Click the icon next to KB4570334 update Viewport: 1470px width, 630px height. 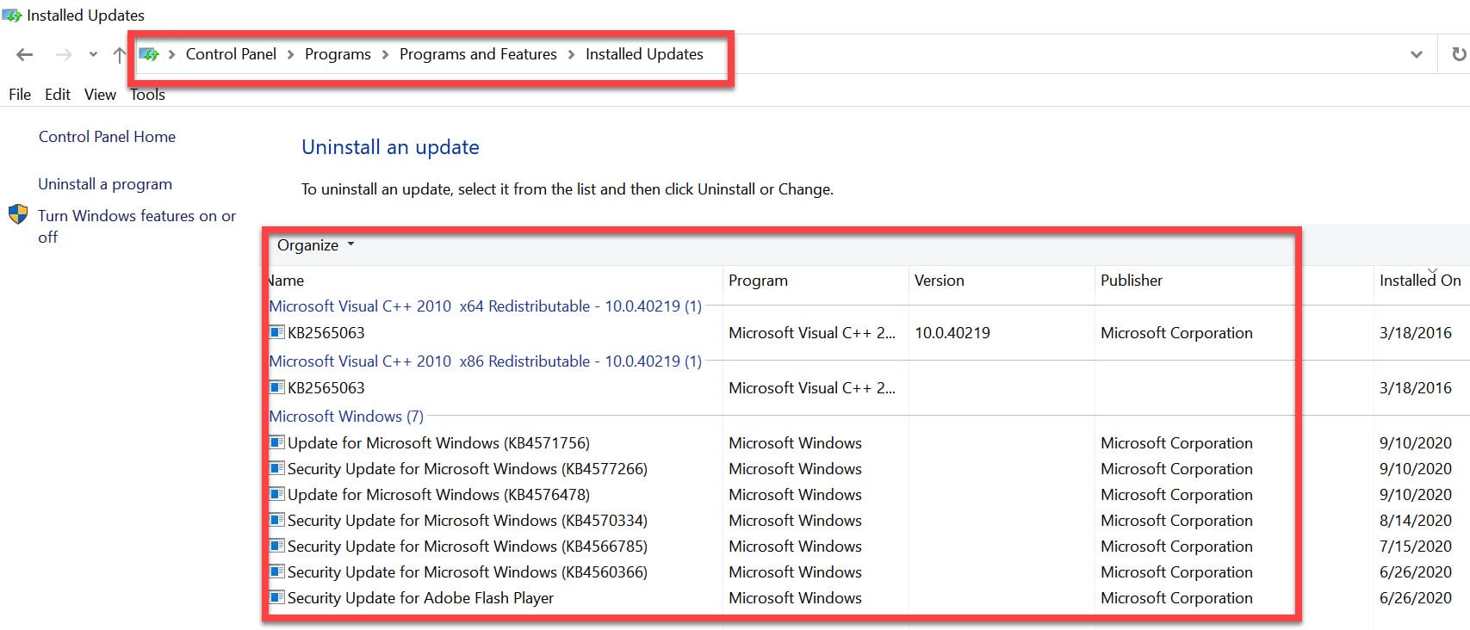tap(276, 520)
